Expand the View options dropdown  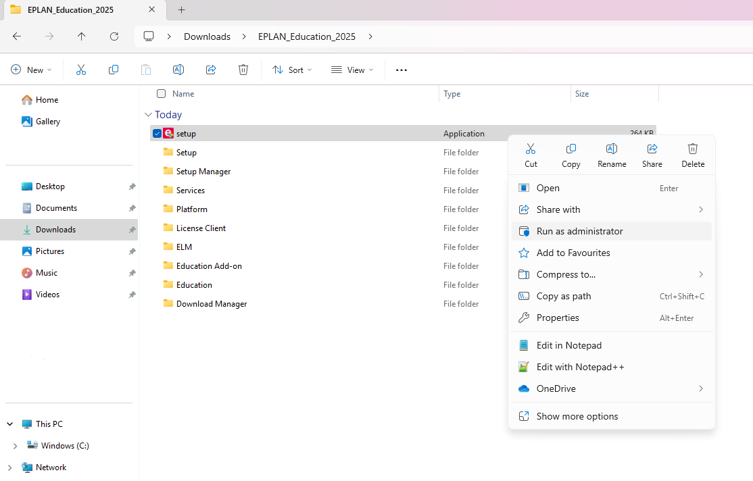(x=351, y=70)
